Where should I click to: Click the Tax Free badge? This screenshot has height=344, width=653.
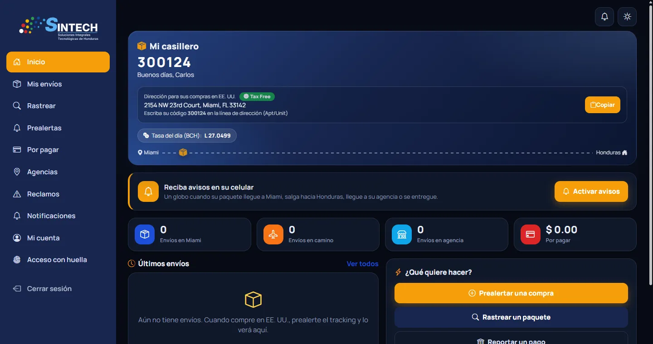tap(257, 96)
